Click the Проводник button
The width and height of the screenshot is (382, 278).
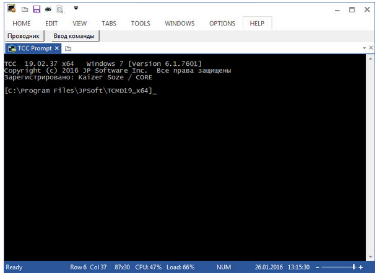pyautogui.click(x=24, y=36)
